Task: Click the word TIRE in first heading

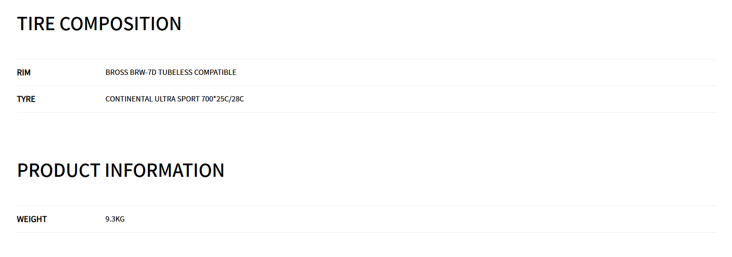Action: [x=36, y=24]
